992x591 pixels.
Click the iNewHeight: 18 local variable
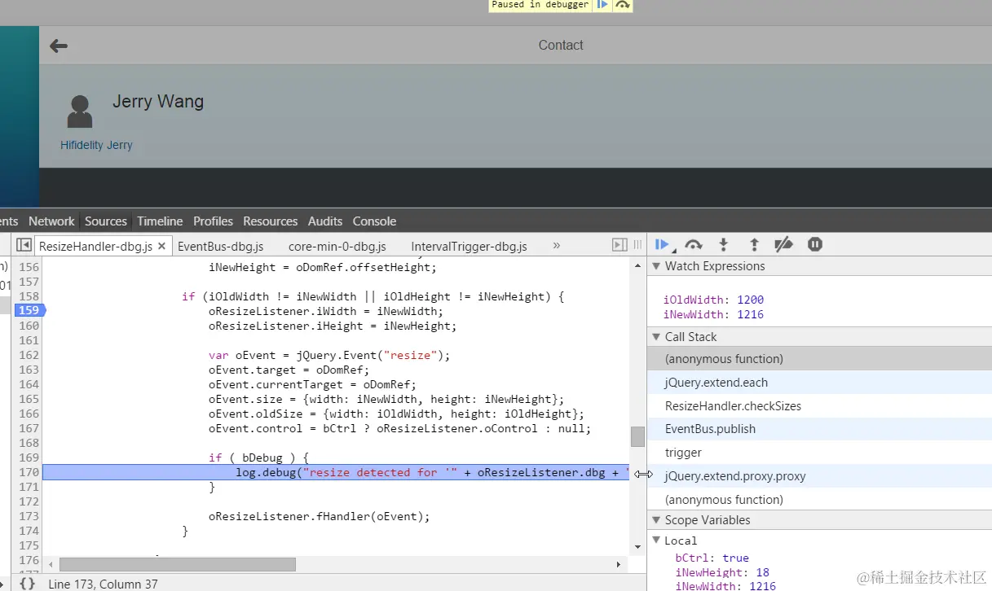722,572
